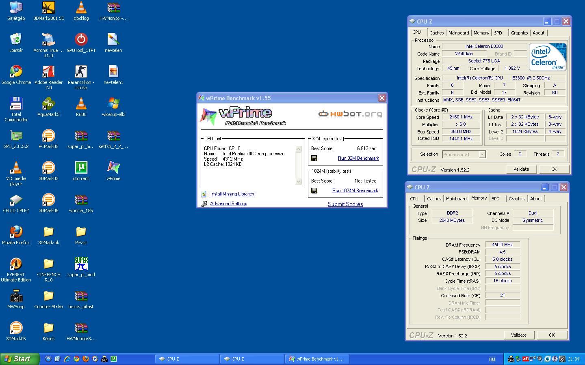Open the PiFast folder icon
This screenshot has height=365, width=585.
click(x=81, y=232)
